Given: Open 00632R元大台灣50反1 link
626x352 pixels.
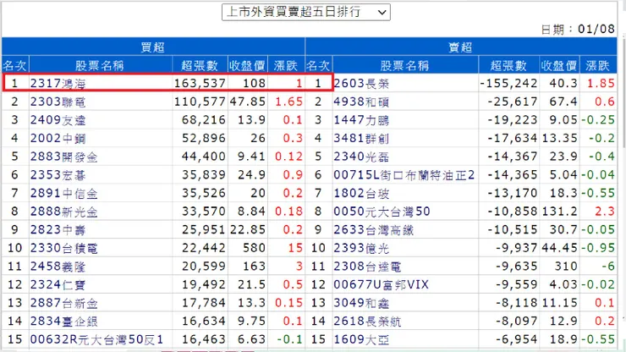Looking at the screenshot, I should [x=97, y=339].
